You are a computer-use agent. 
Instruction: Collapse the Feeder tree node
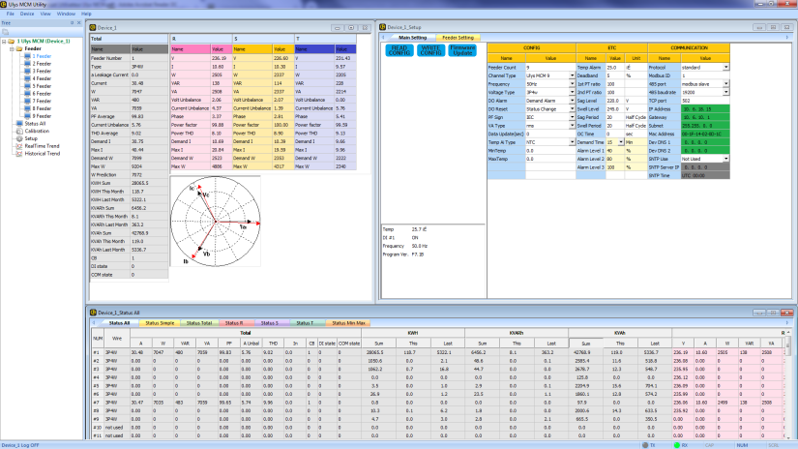(12, 49)
